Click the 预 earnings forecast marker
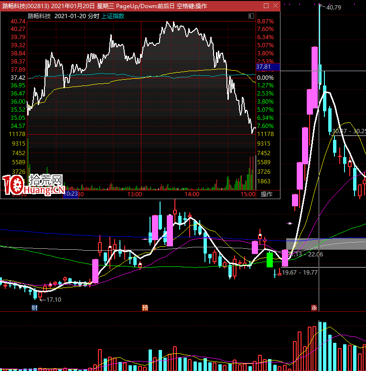The image size is (366, 371). tap(145, 307)
